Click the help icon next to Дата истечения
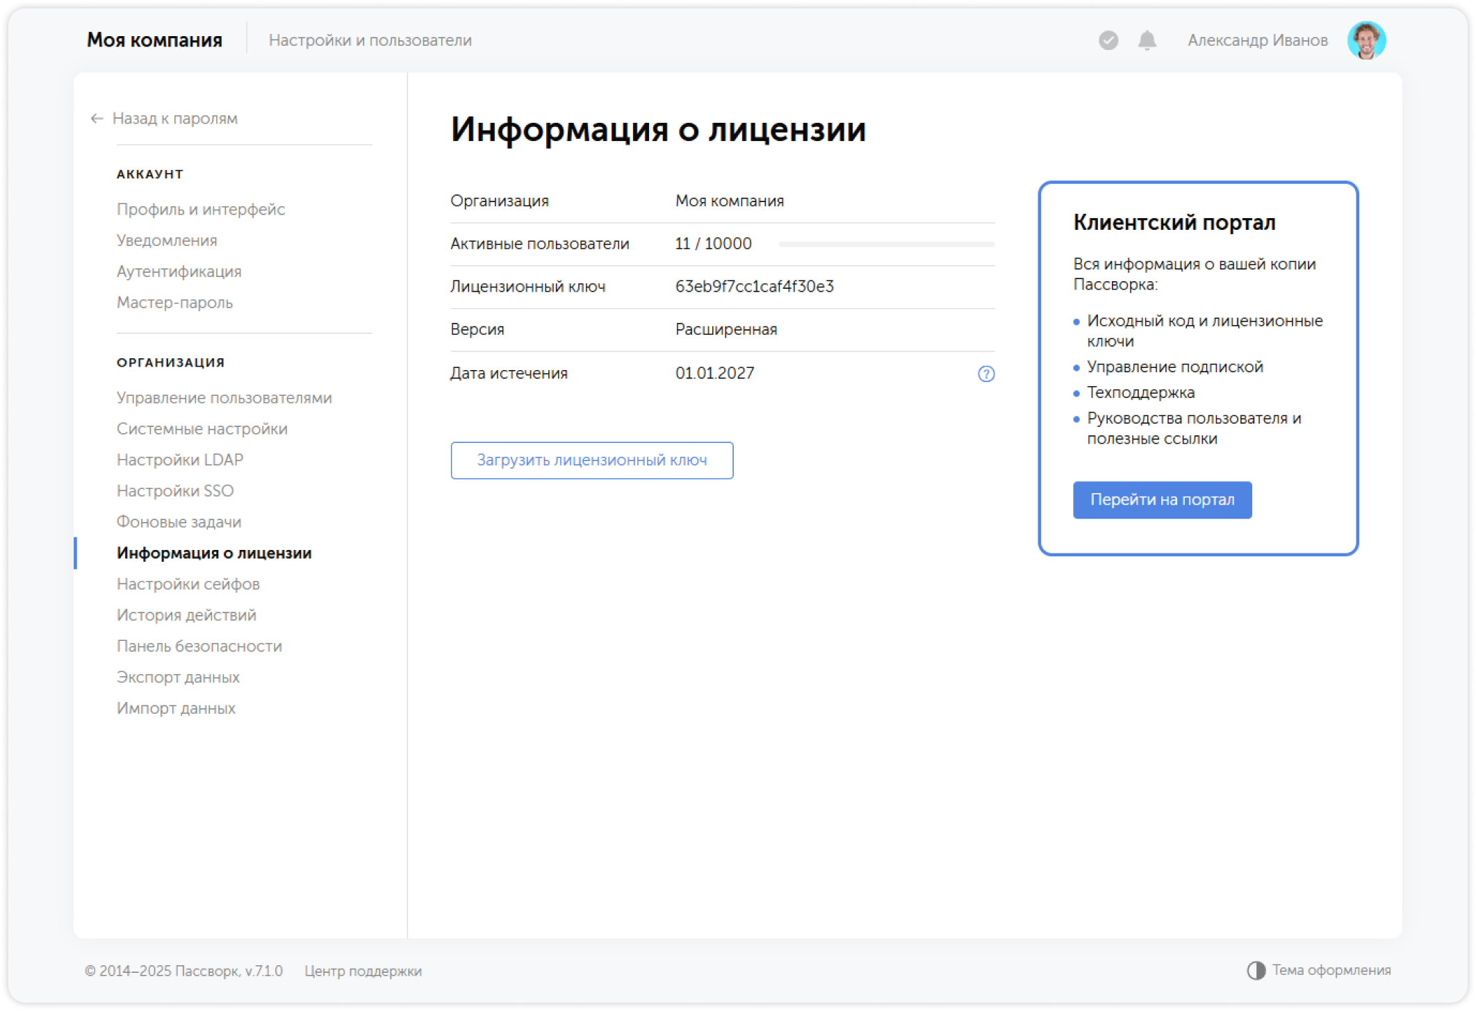This screenshot has width=1476, height=1011. 985,375
